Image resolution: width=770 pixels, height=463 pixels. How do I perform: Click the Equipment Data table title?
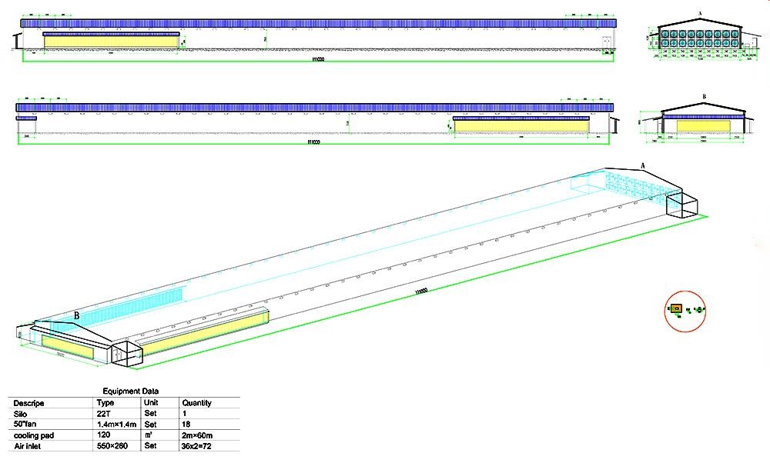click(x=131, y=391)
